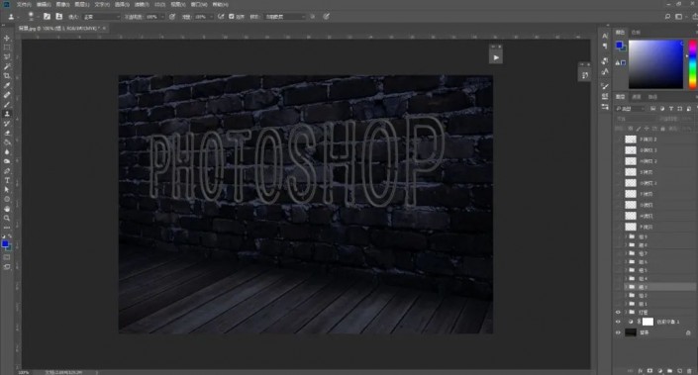This screenshot has height=375, width=698.
Task: Click play button on floating panel
Action: [496, 57]
